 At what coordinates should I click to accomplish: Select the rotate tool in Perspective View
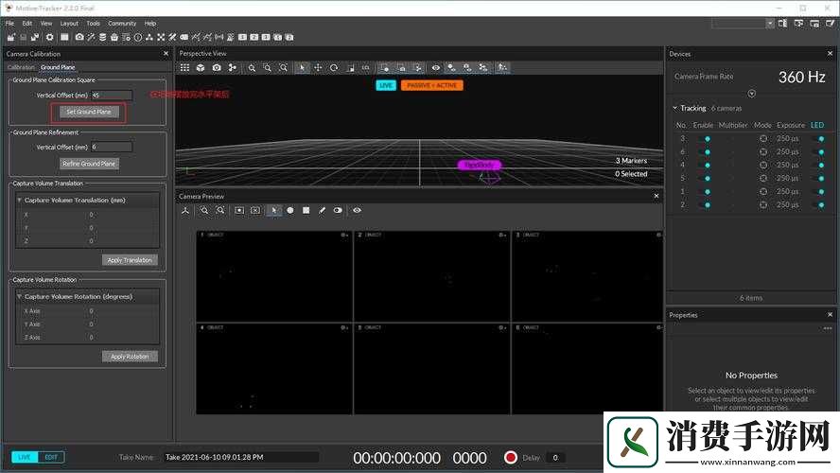pyautogui.click(x=334, y=68)
